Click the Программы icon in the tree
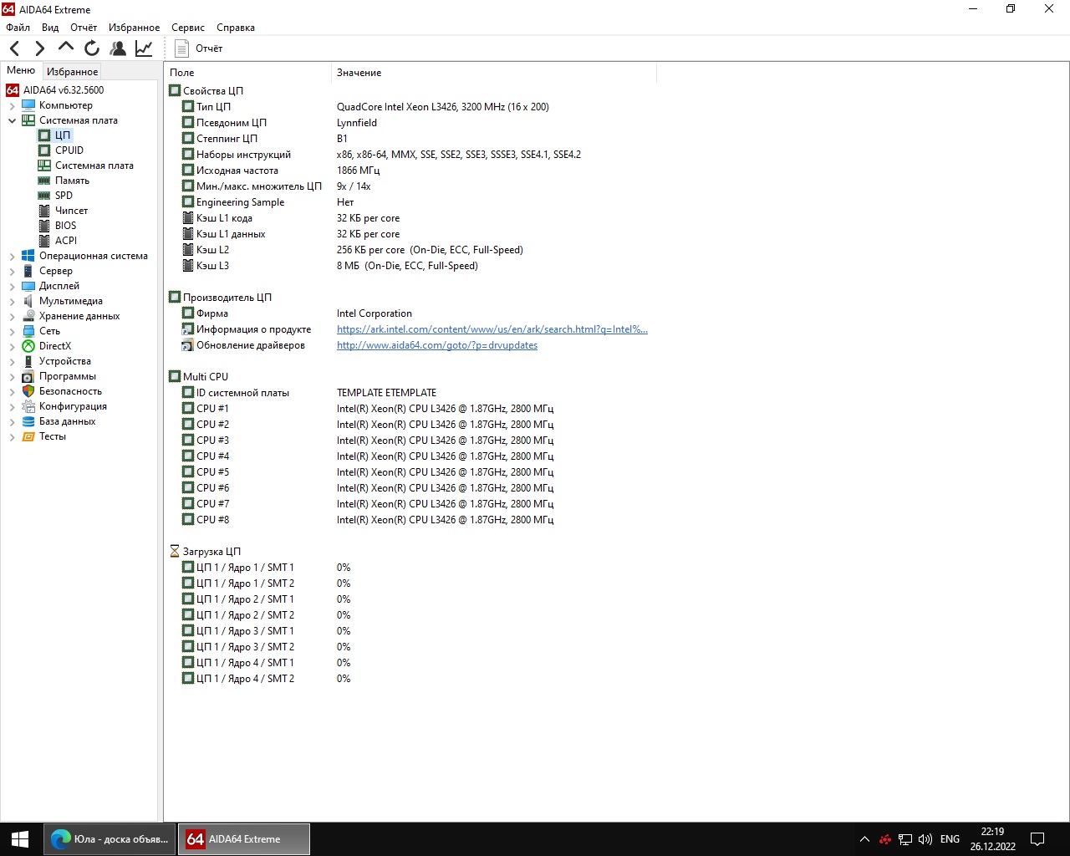This screenshot has height=856, width=1070. 28,376
